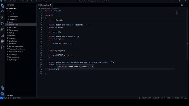Open the File menu
Image resolution: width=189 pixels, height=106 pixels.
pos(6,1)
